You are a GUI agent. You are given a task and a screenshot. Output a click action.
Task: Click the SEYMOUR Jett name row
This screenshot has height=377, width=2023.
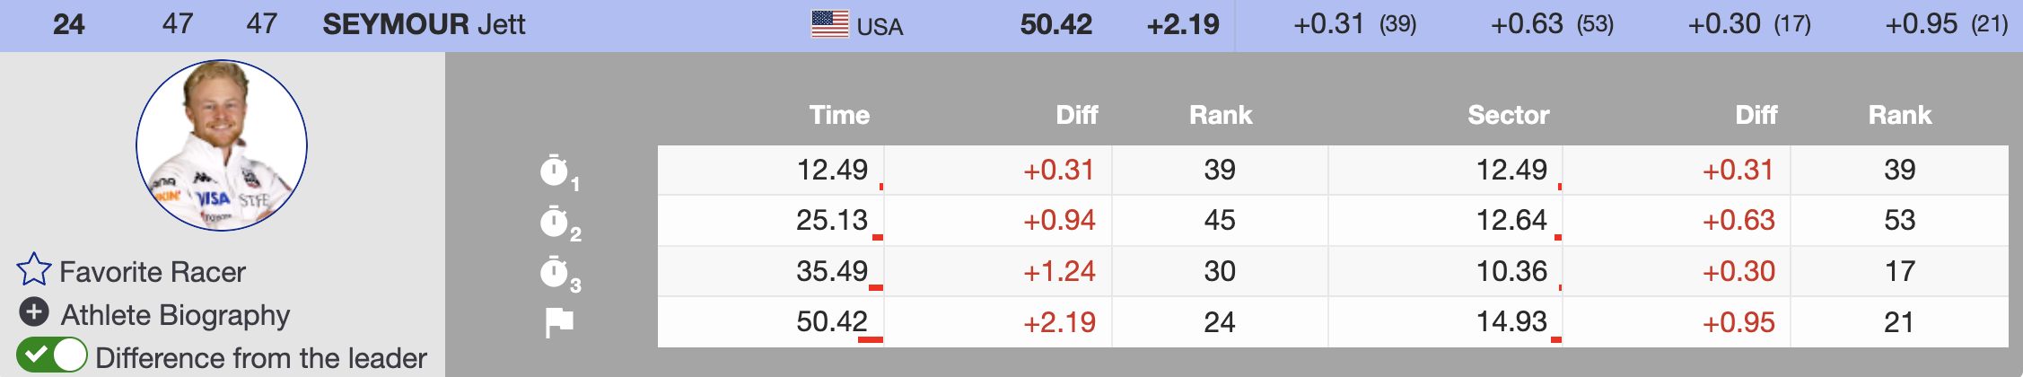pyautogui.click(x=424, y=24)
